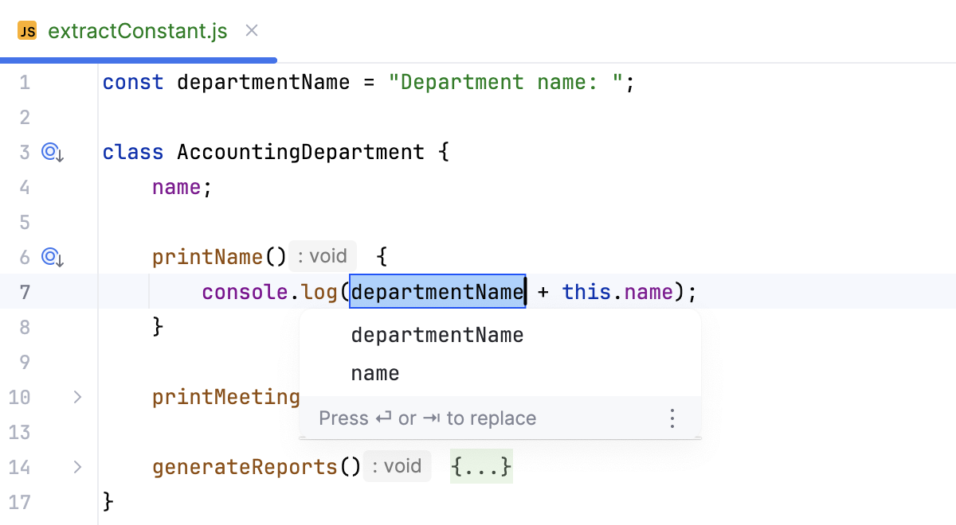The height and width of the screenshot is (525, 956).
Task: Expand the folded code at line 10
Action: pyautogui.click(x=77, y=397)
